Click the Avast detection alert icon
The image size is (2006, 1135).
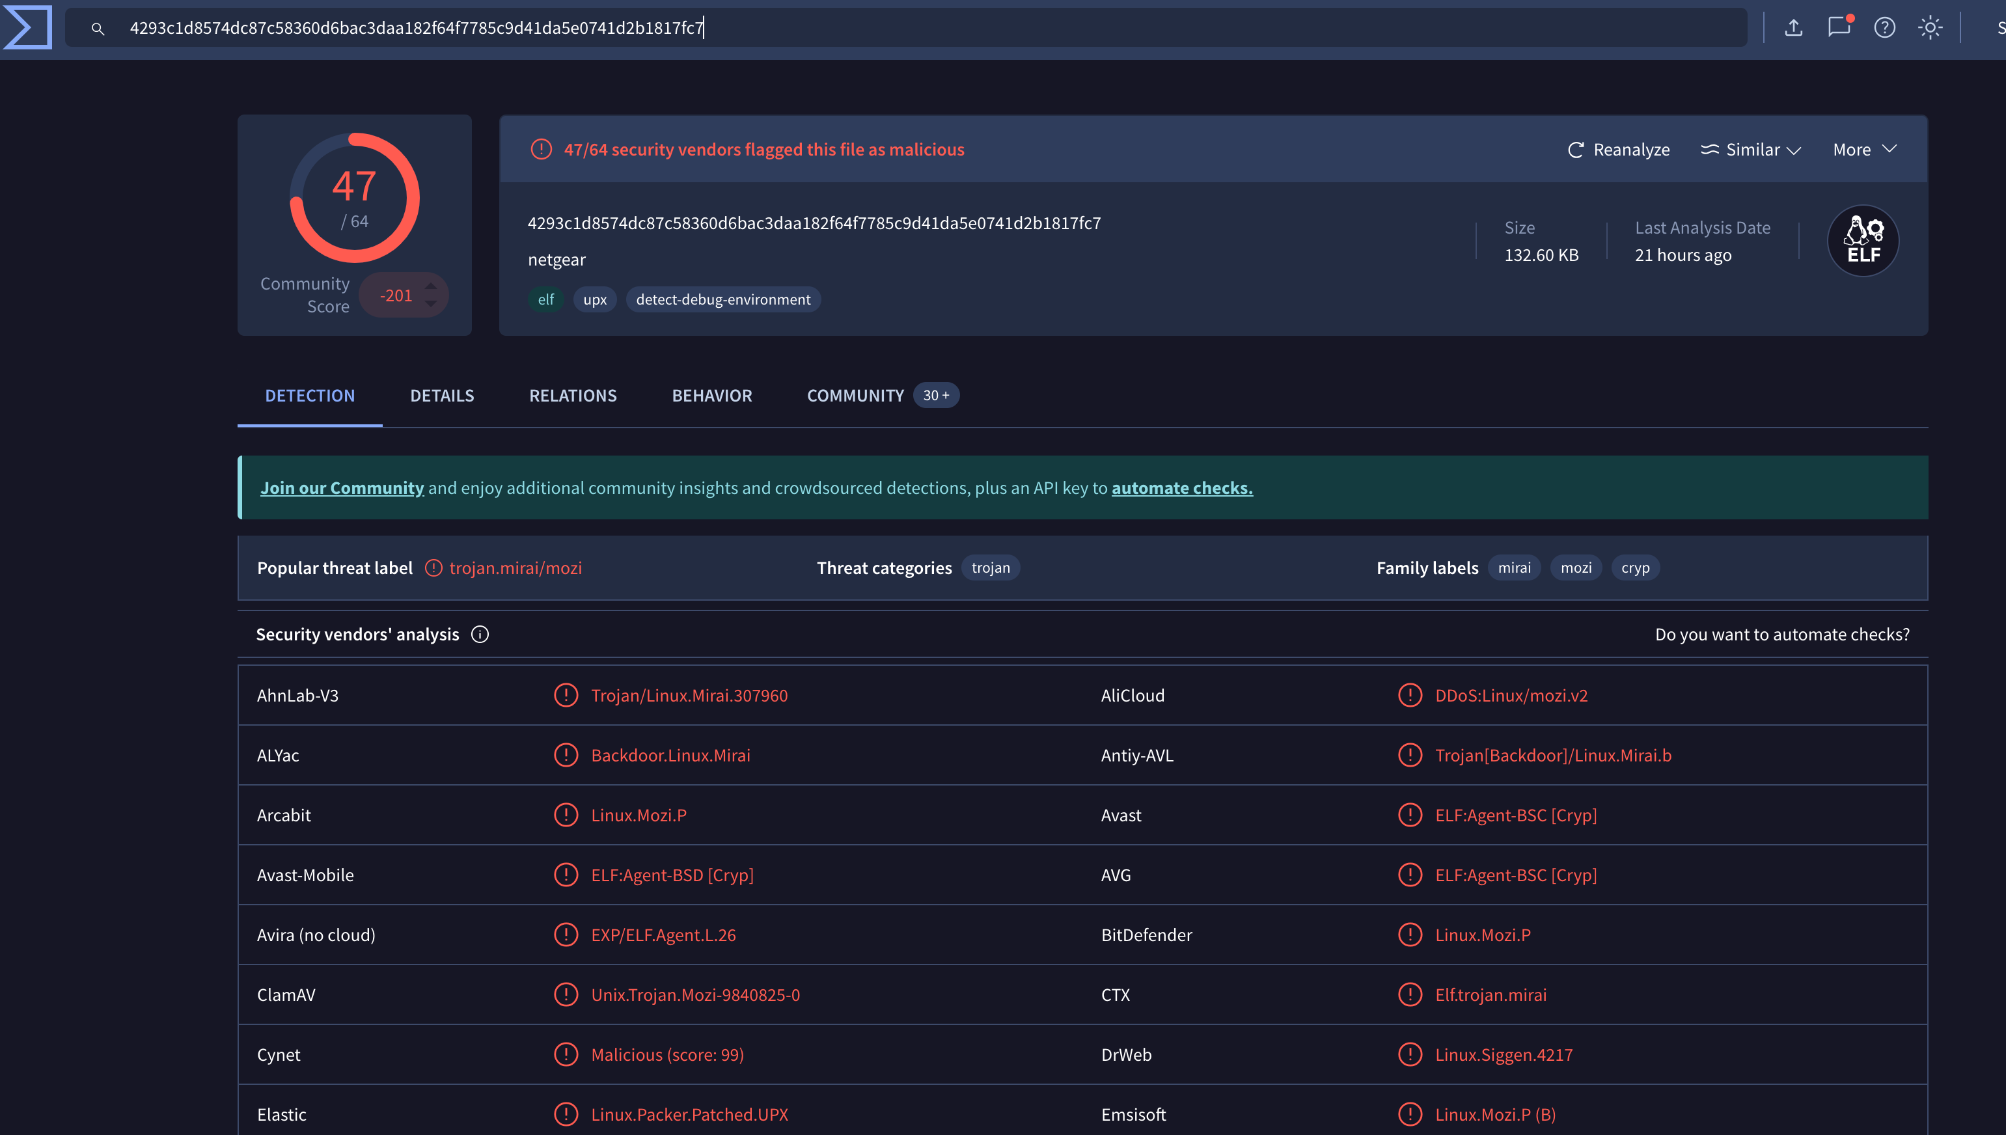pyautogui.click(x=1410, y=815)
